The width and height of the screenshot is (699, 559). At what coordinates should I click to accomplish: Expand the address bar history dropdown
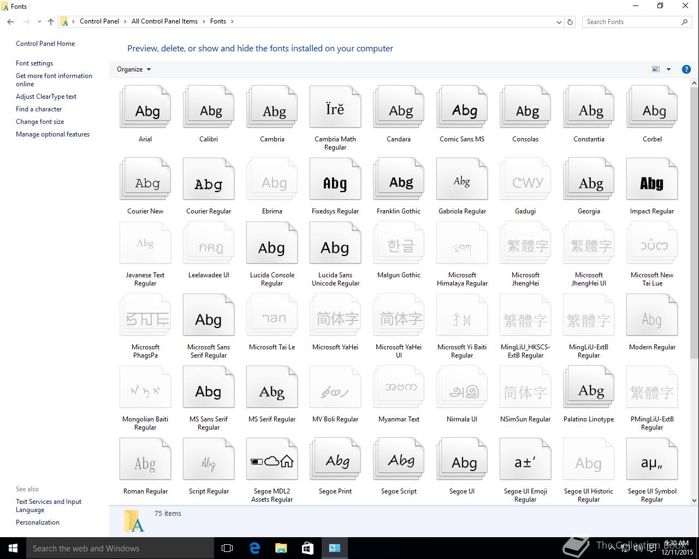coord(559,22)
